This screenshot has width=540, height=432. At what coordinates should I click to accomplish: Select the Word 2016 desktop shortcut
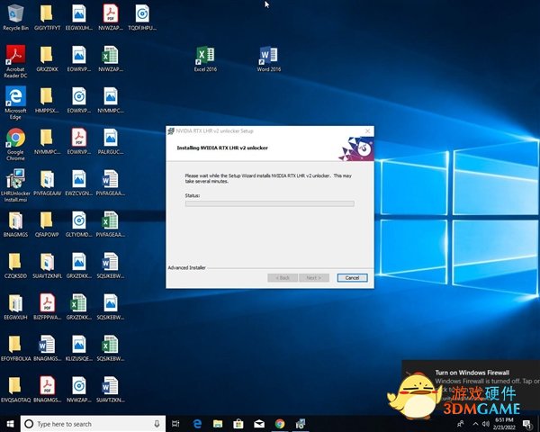(268, 59)
